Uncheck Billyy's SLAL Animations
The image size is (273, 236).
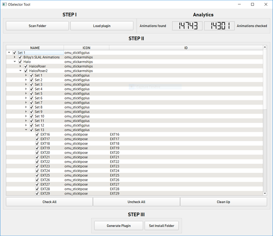20,57
